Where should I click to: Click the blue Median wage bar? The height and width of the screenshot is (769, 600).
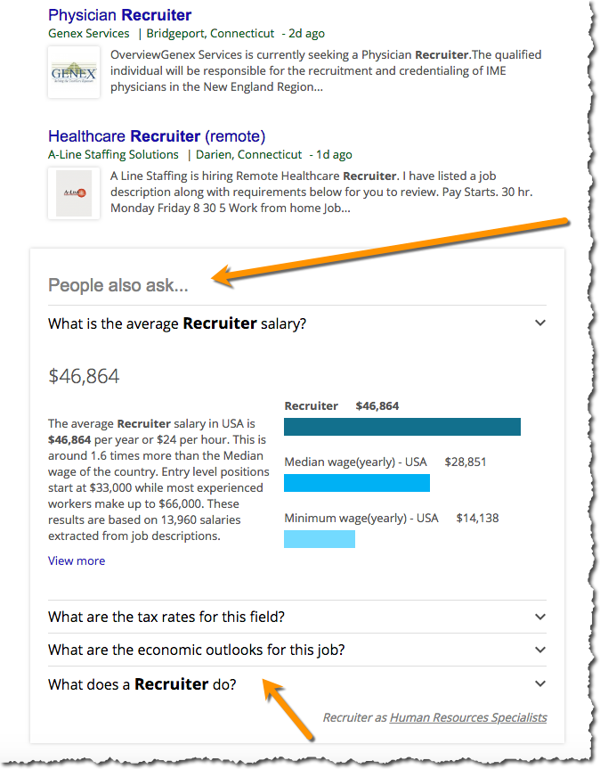[356, 483]
